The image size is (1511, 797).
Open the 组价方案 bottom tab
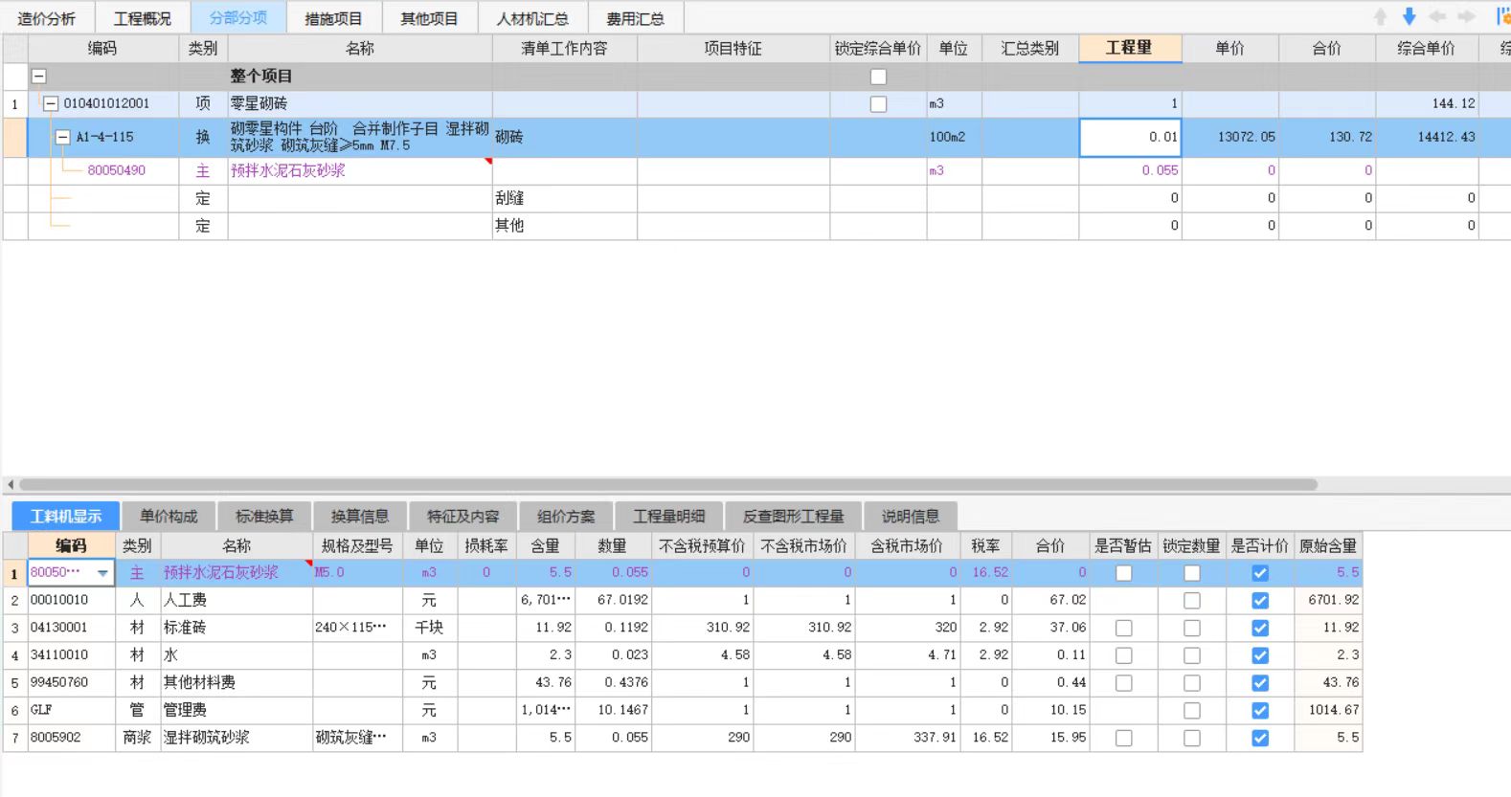click(x=566, y=516)
